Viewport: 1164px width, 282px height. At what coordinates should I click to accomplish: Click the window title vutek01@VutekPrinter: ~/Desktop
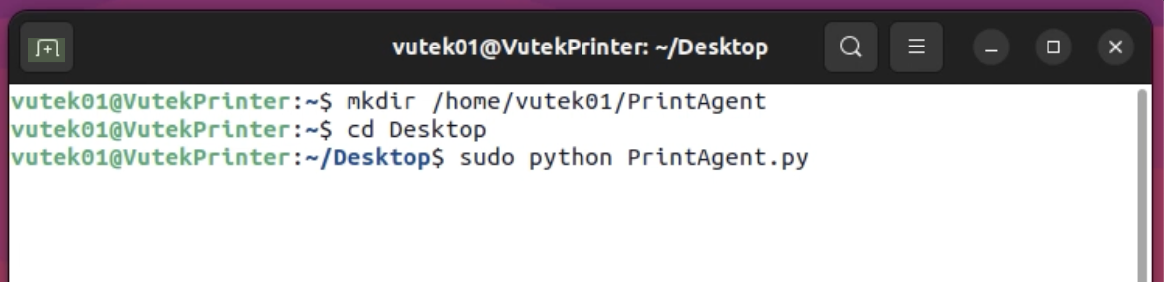(580, 47)
